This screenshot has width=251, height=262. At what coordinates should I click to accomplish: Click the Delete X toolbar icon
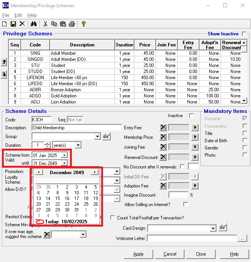tap(22, 24)
